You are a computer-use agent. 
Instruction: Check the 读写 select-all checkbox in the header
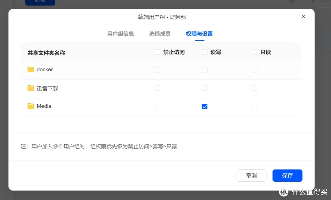[x=204, y=52]
